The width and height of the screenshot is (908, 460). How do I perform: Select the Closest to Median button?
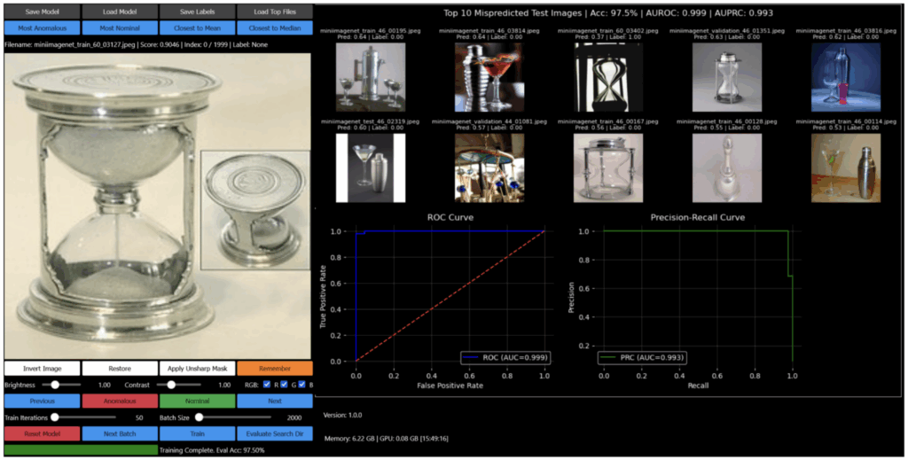click(275, 27)
